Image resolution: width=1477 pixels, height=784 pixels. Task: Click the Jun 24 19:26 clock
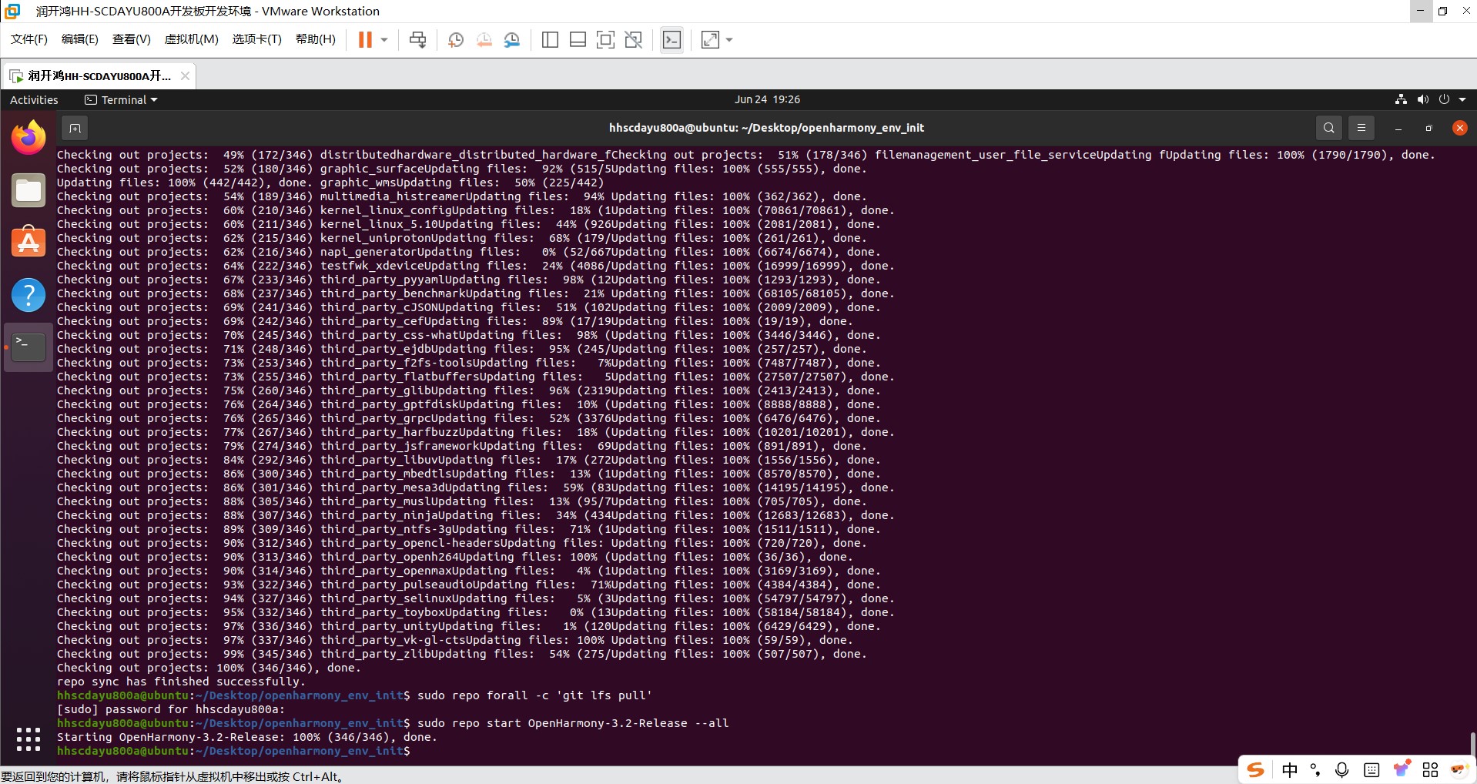tap(767, 99)
